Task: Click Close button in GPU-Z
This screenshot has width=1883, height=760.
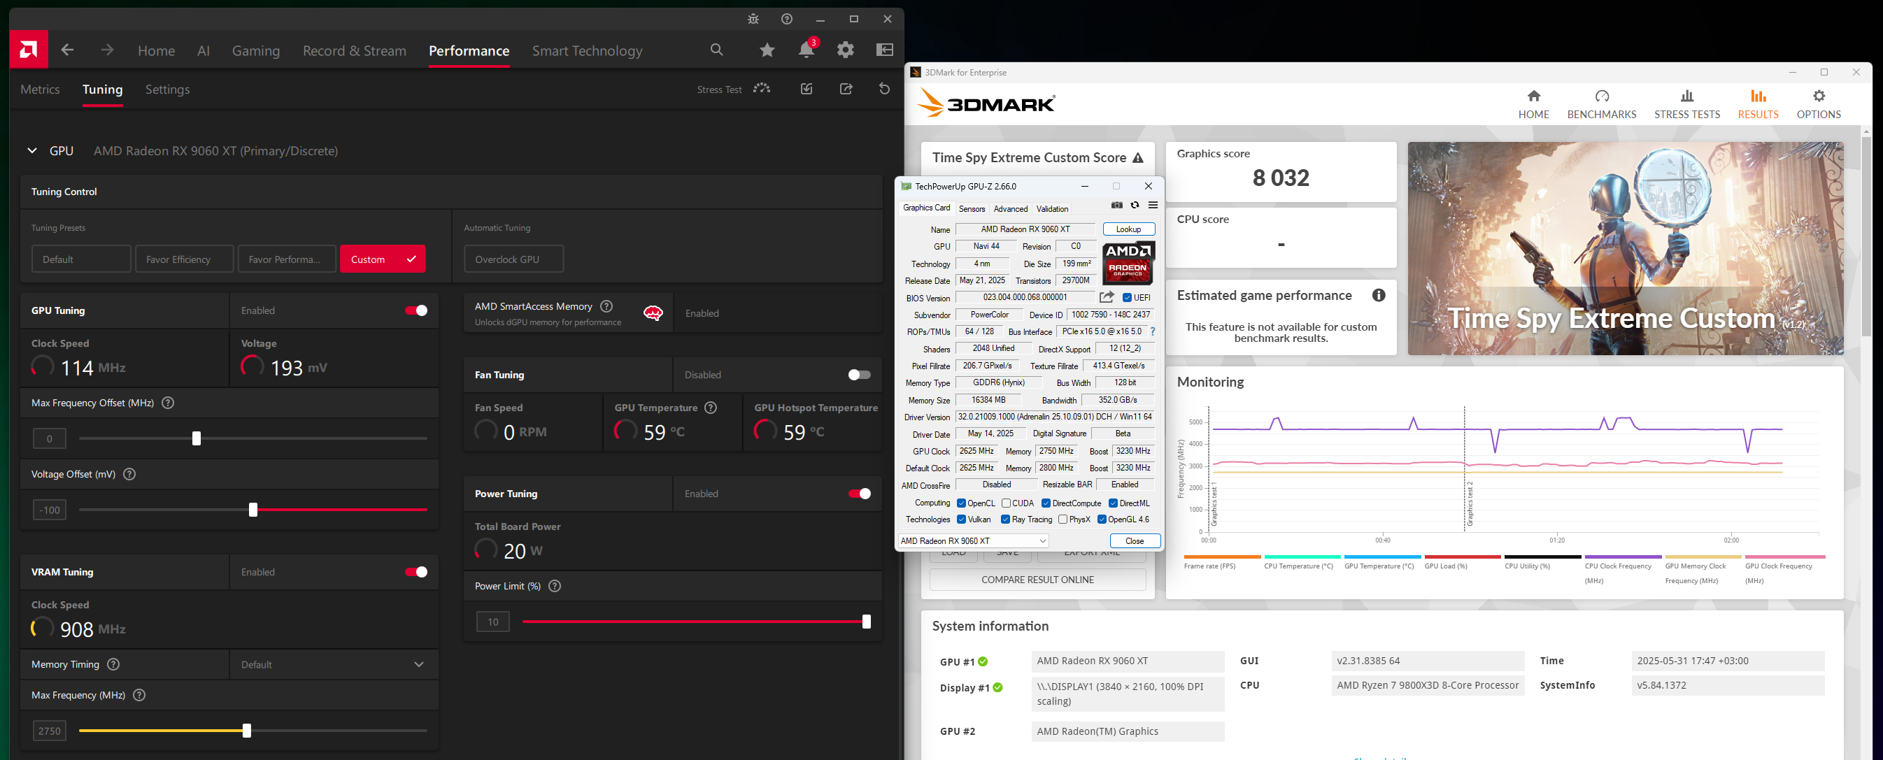Action: (x=1135, y=540)
